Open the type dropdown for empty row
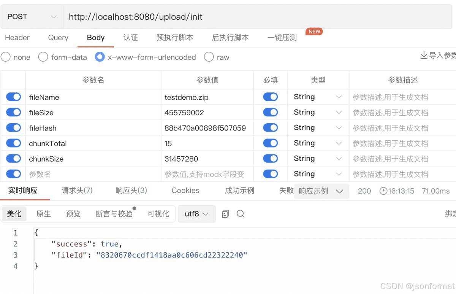456x294 pixels. (x=318, y=174)
